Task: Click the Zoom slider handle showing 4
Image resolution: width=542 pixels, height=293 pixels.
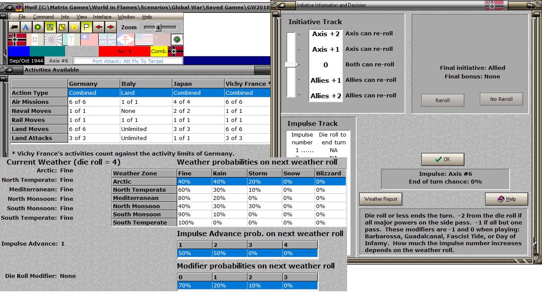Action: [158, 28]
